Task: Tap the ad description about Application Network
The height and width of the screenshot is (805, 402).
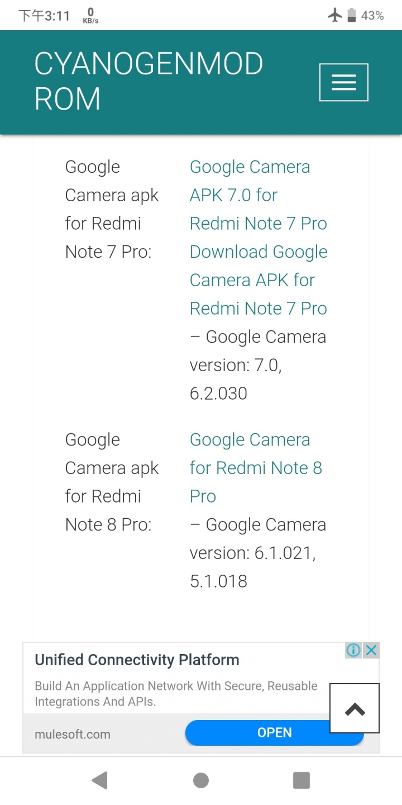Action: tap(176, 694)
